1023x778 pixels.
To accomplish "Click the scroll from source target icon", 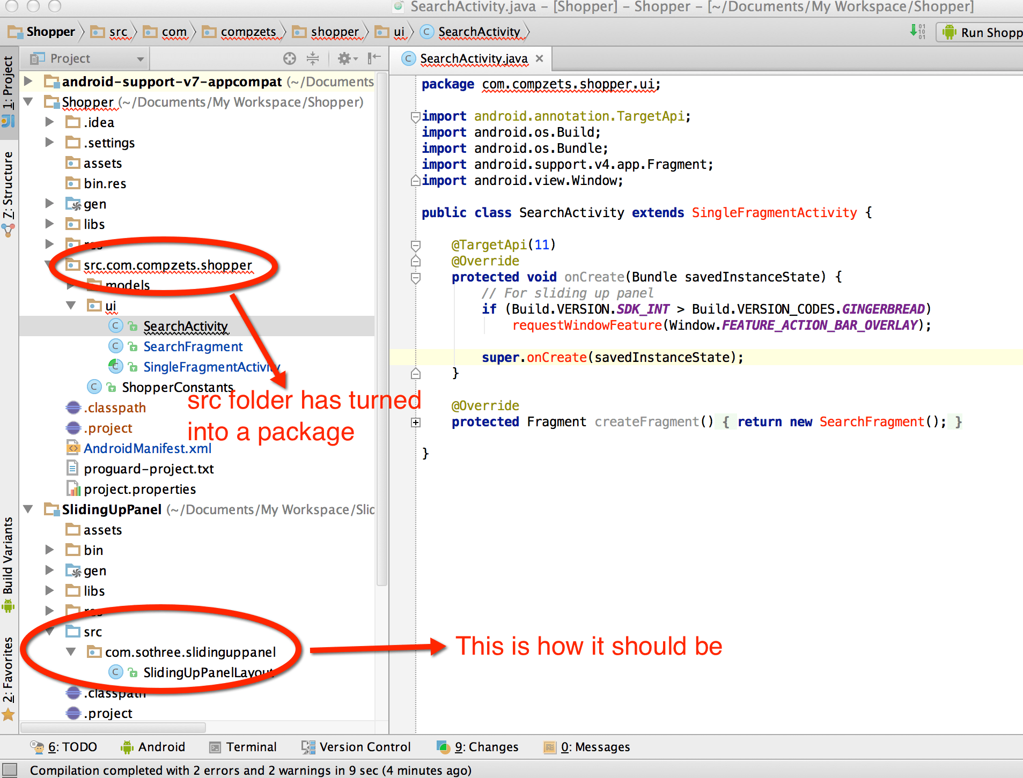I will 290,58.
